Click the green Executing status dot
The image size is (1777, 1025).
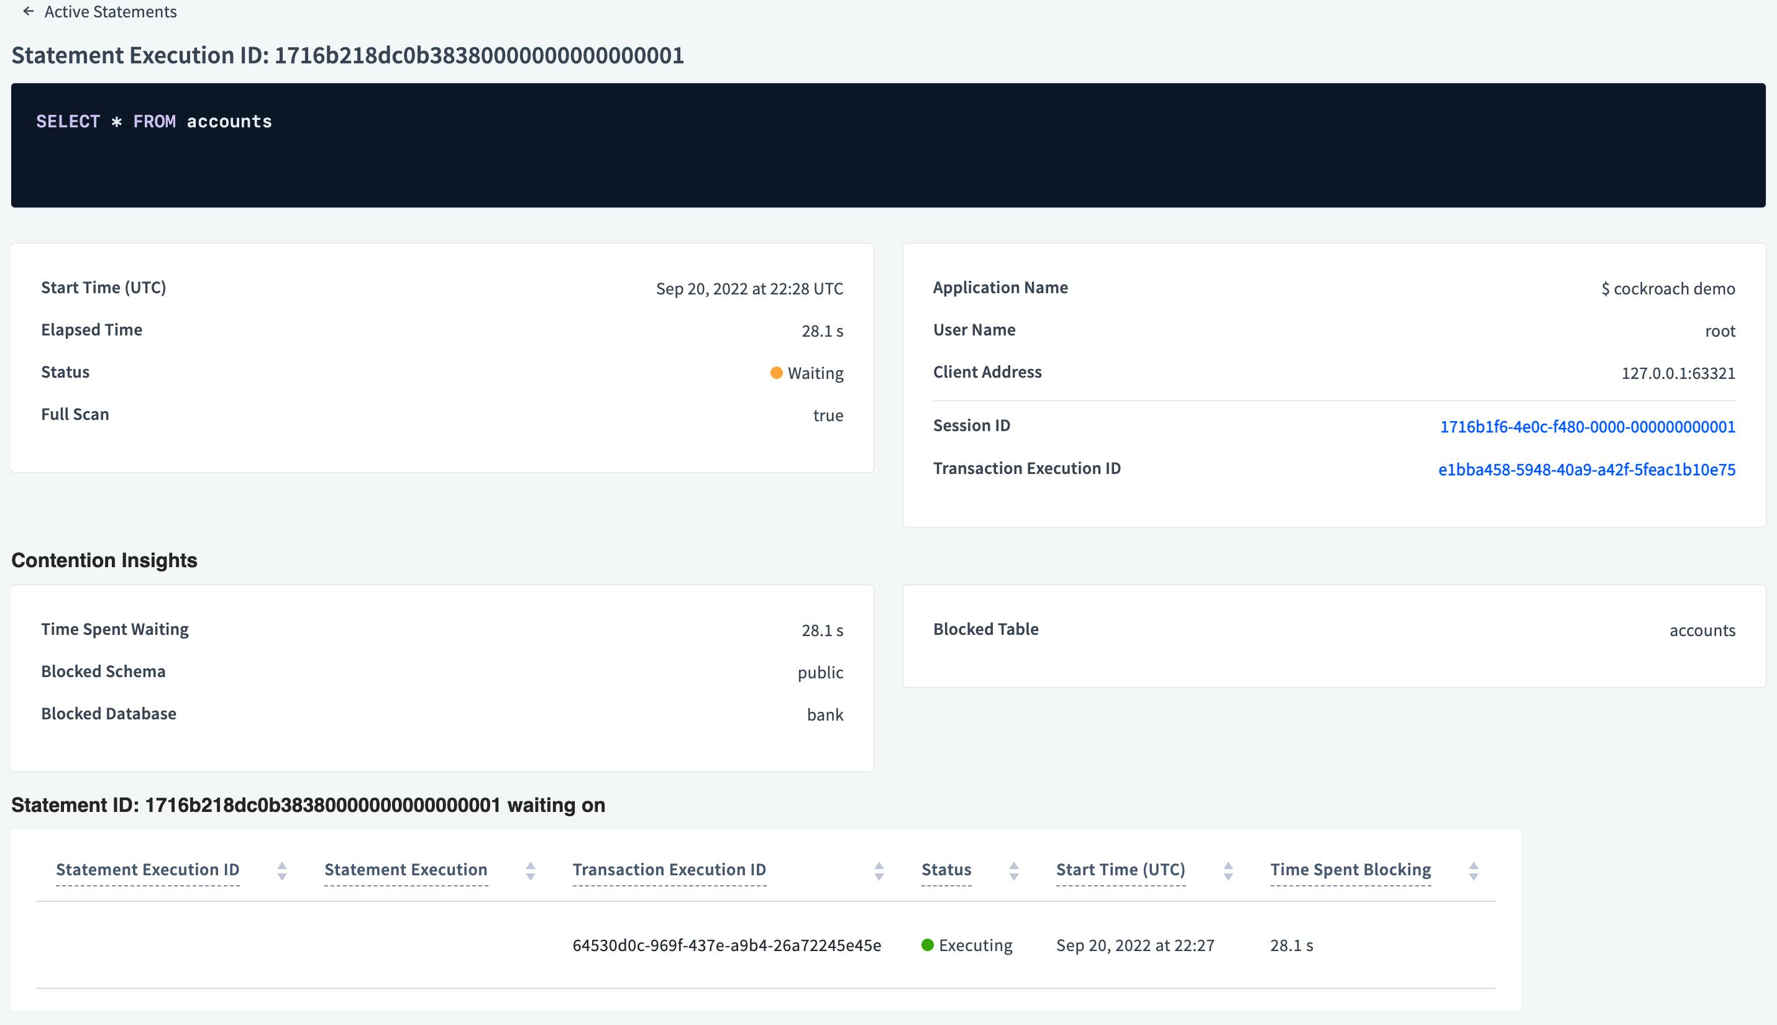click(x=928, y=945)
